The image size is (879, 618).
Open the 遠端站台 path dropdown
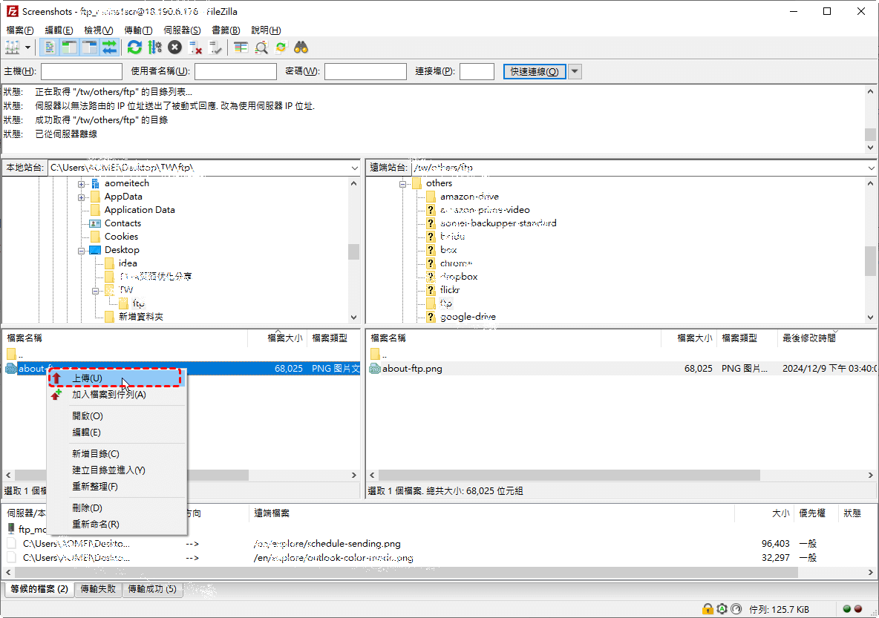[x=871, y=168]
